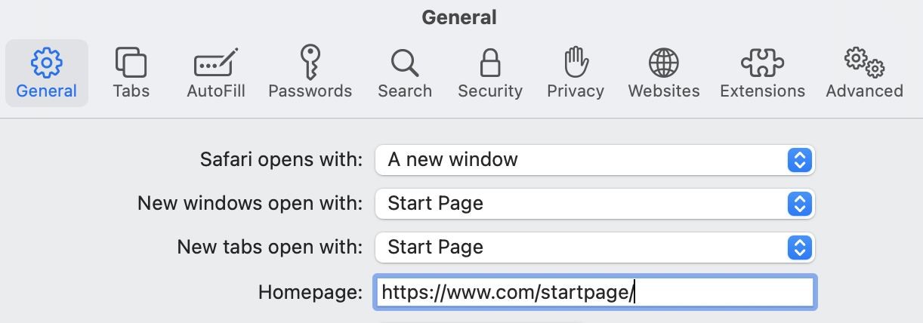Switch to the Extensions tab label

[x=762, y=91]
